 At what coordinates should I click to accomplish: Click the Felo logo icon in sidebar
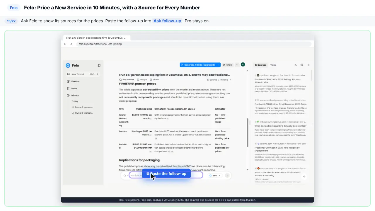coord(68,65)
